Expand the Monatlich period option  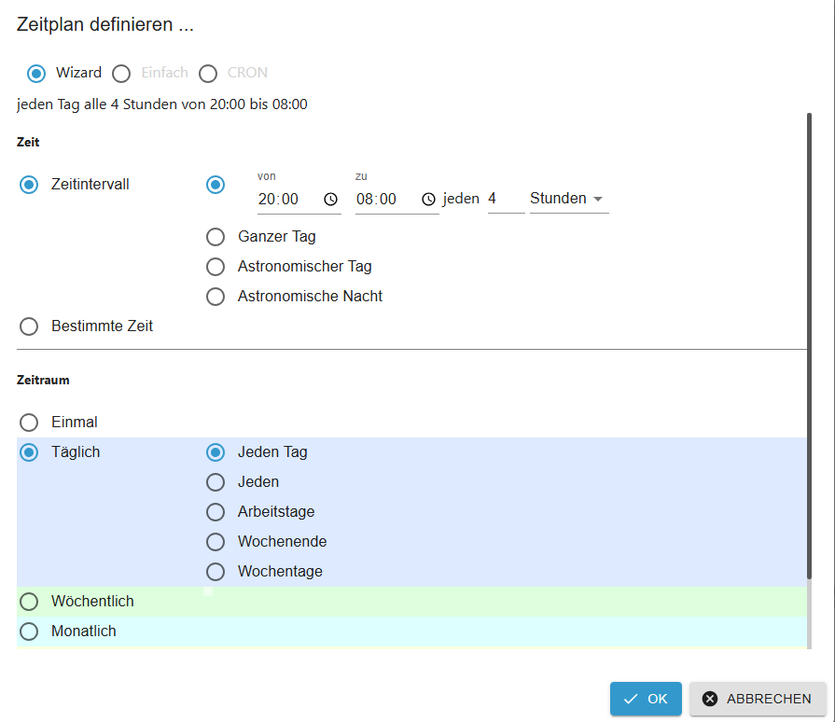(x=29, y=632)
